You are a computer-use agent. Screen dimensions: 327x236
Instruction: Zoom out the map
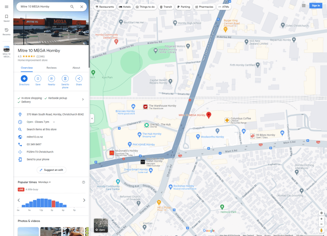pos(321,224)
